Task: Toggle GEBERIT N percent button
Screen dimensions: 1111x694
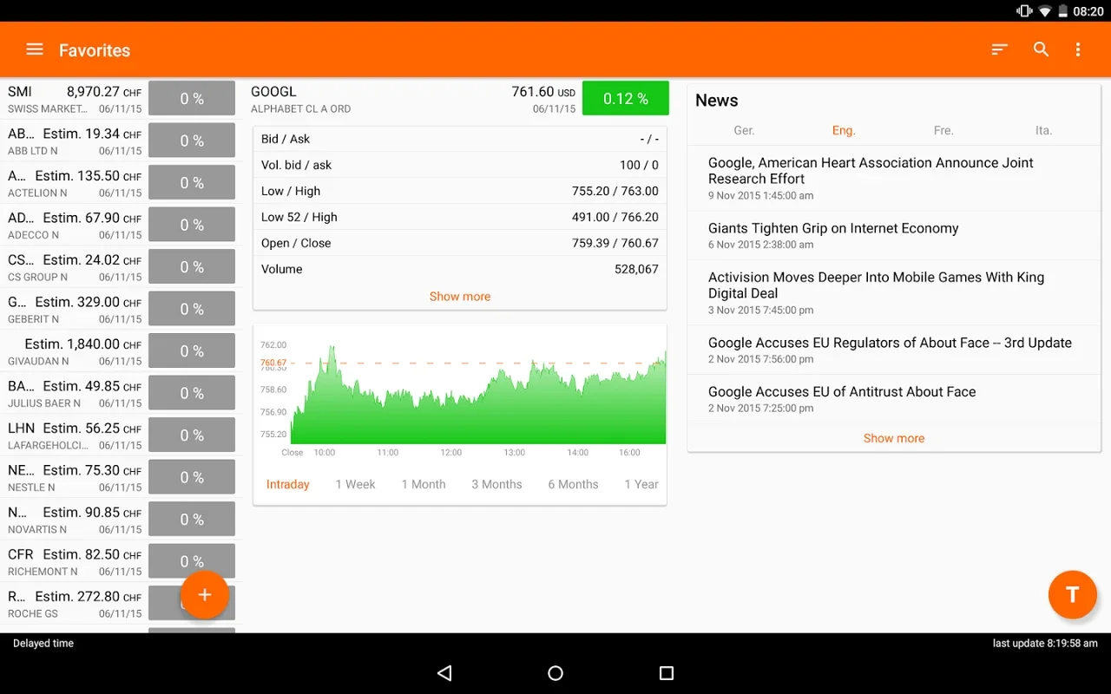Action: tap(192, 309)
